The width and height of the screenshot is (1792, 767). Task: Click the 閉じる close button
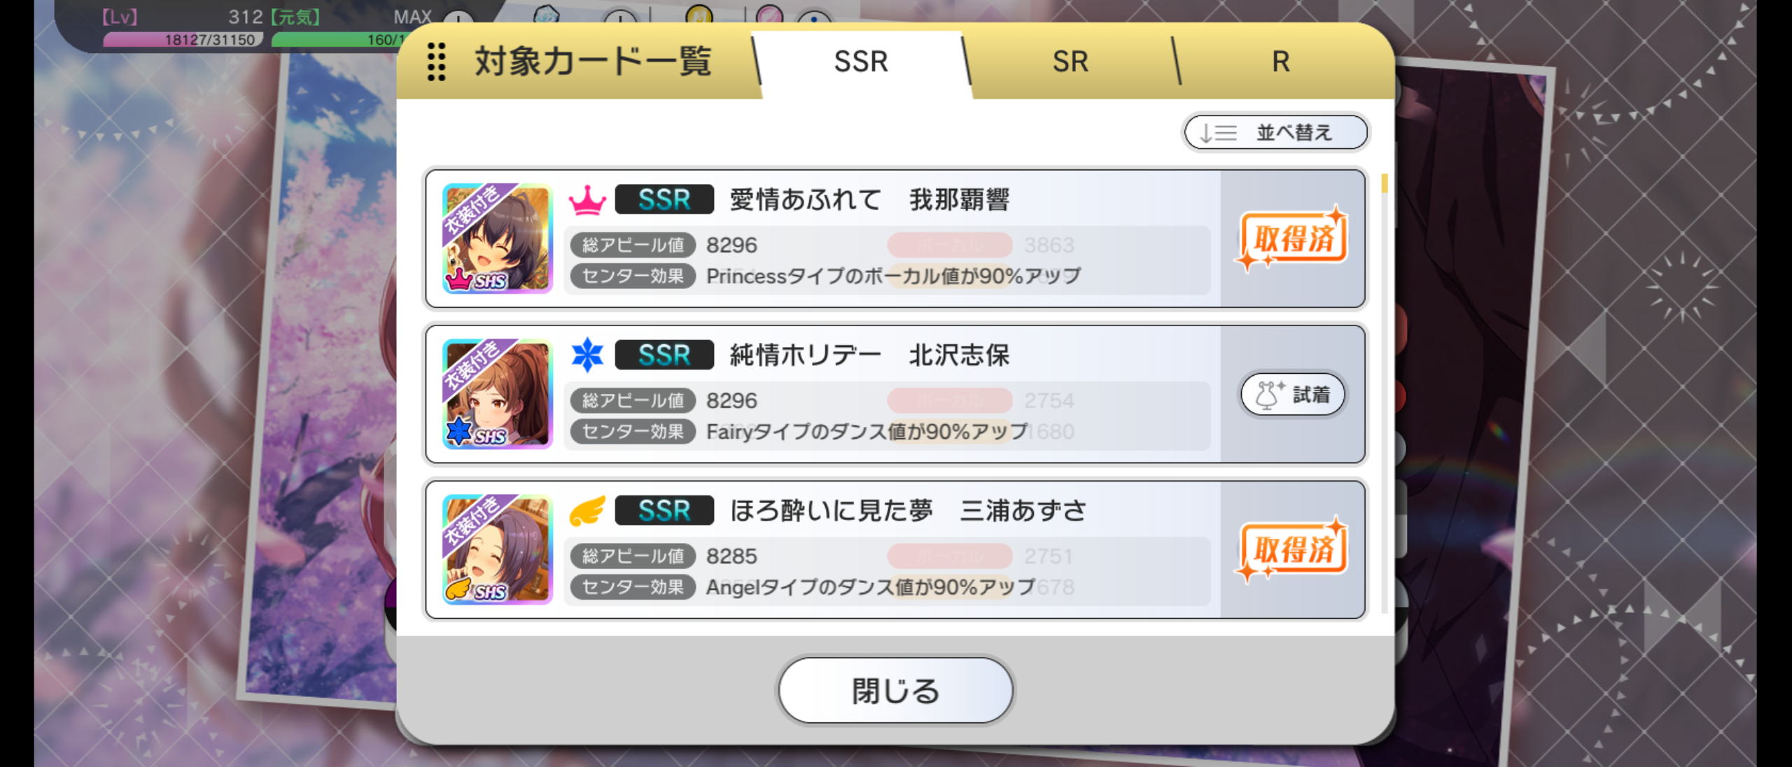click(895, 690)
